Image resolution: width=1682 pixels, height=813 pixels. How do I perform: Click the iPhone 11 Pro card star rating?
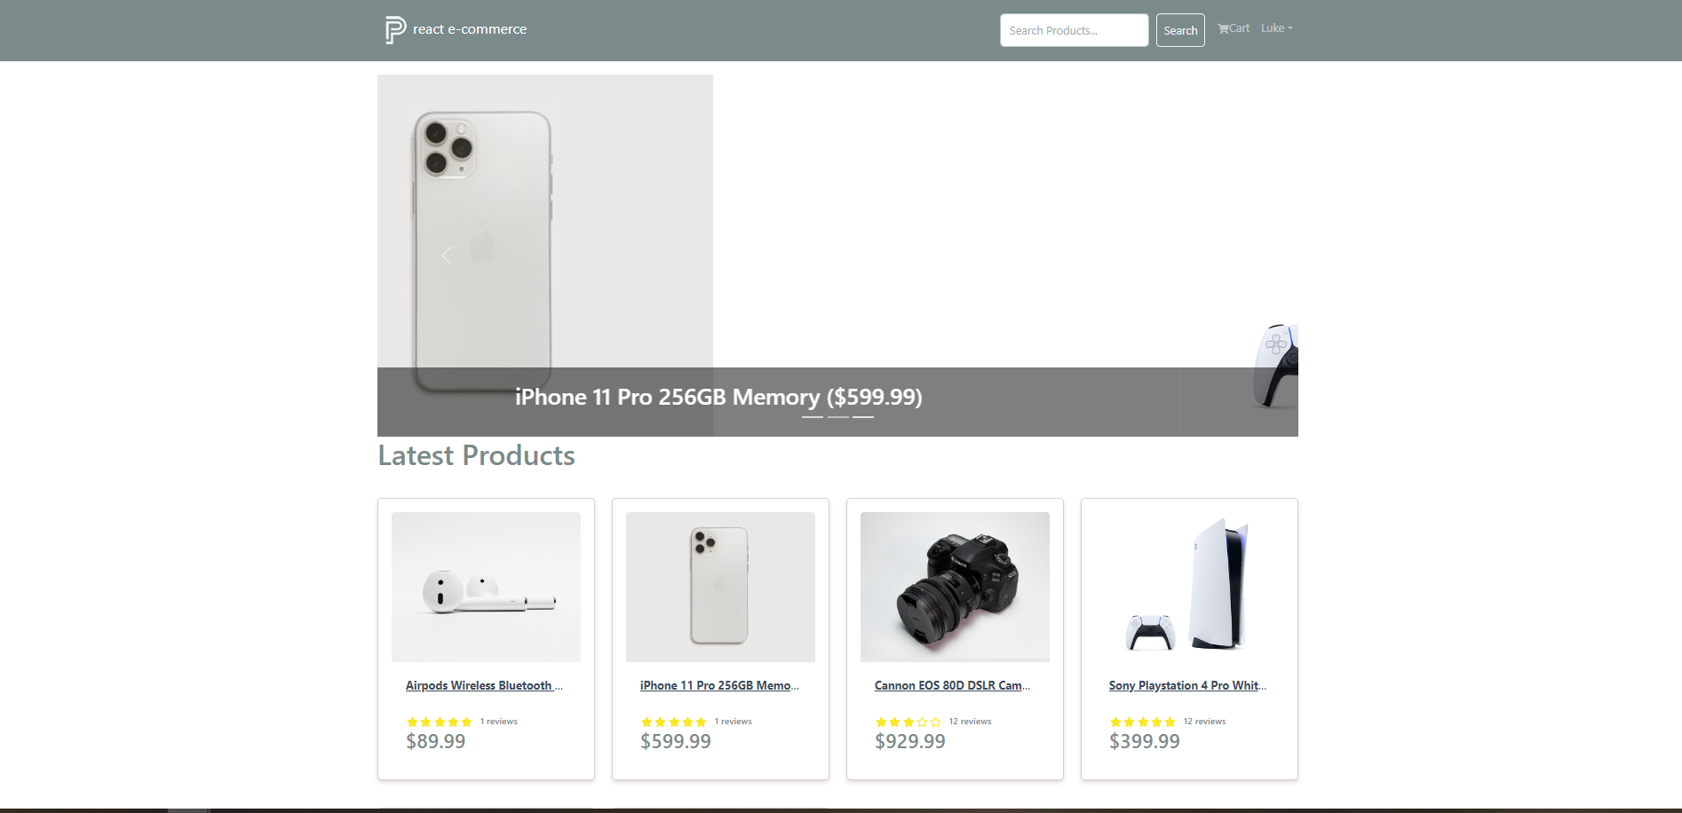click(x=673, y=722)
